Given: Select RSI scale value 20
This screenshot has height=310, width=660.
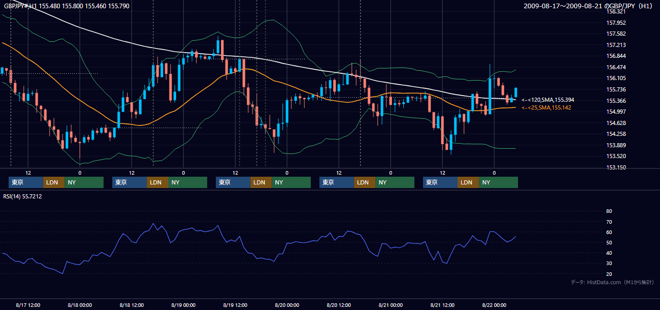Looking at the screenshot, I should coord(609,274).
